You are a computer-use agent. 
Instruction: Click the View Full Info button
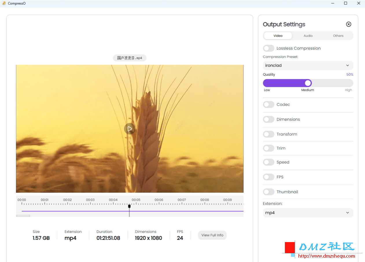click(212, 235)
